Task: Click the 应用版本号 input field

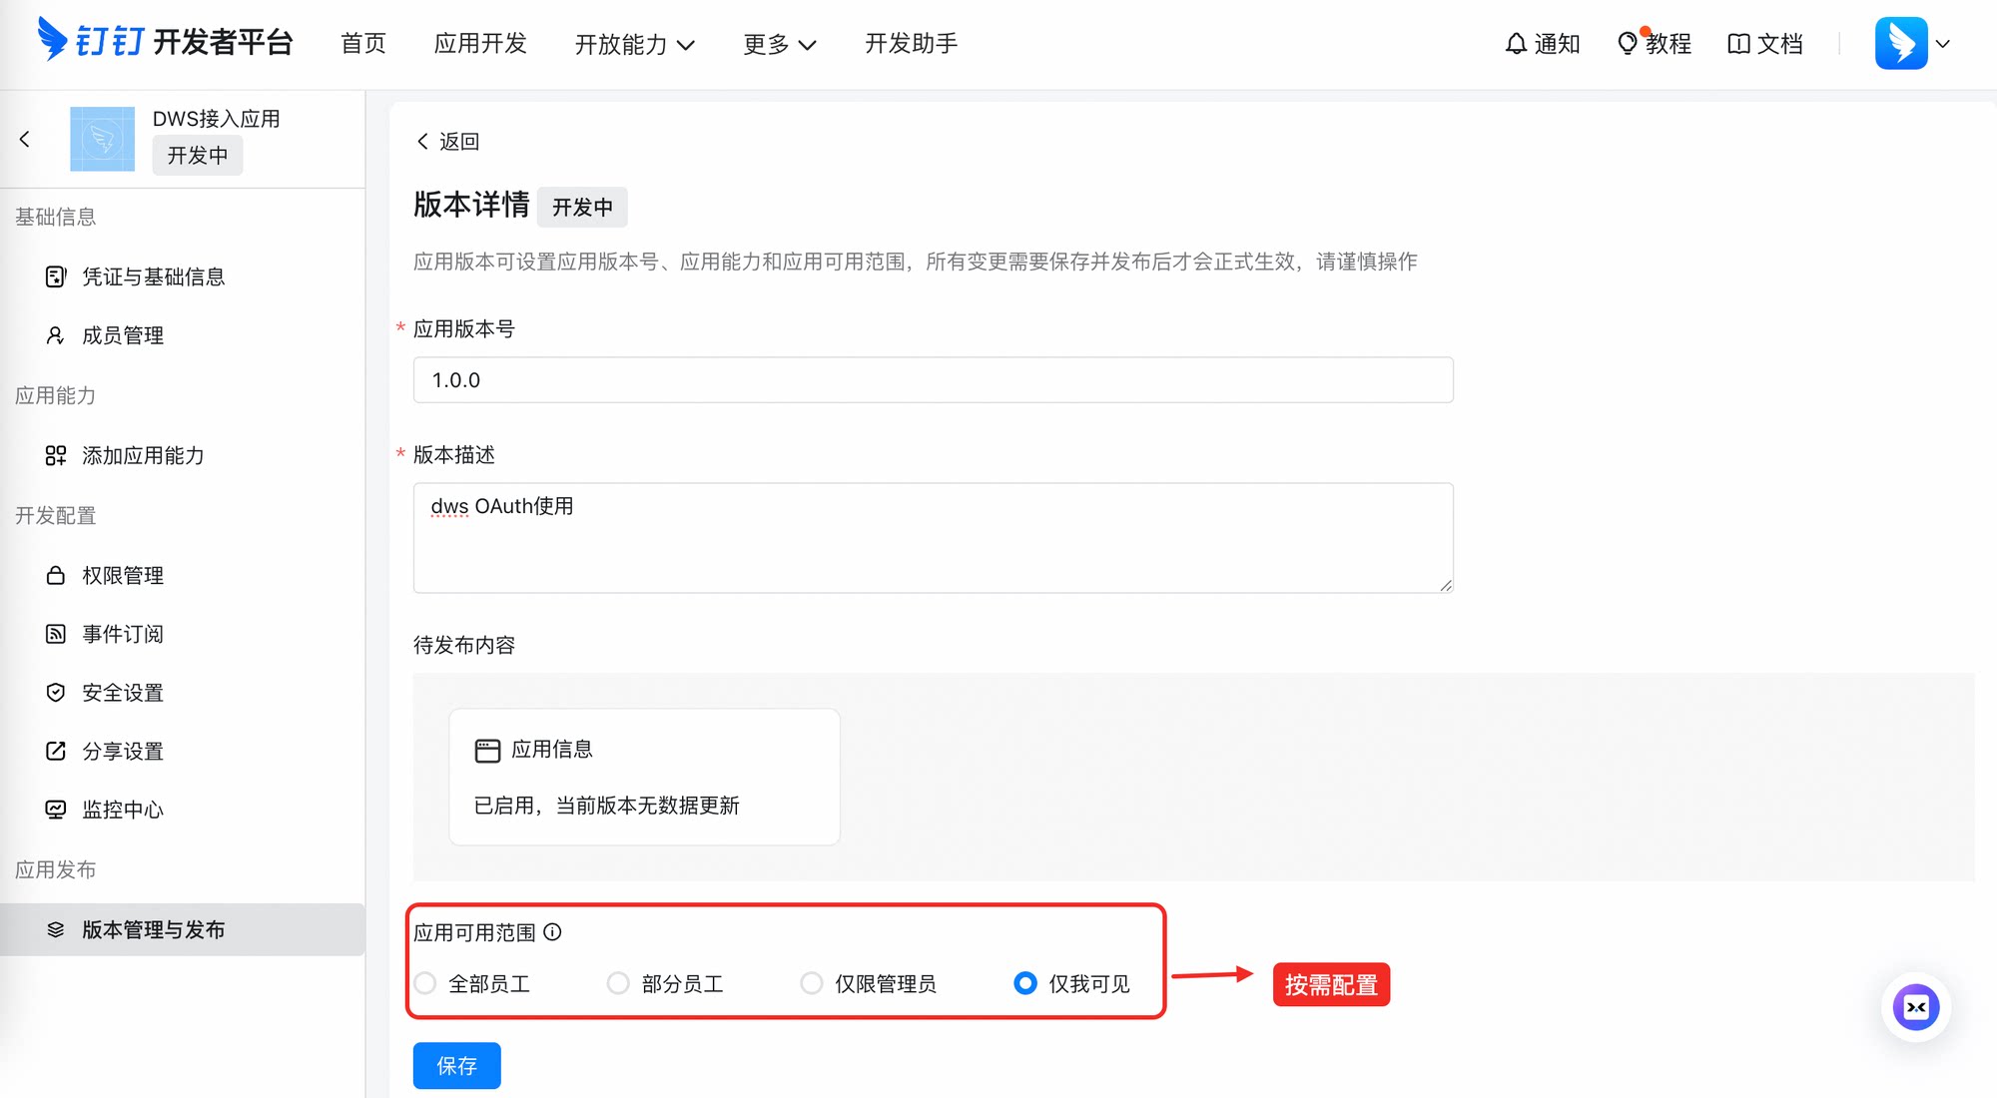Action: [933, 380]
